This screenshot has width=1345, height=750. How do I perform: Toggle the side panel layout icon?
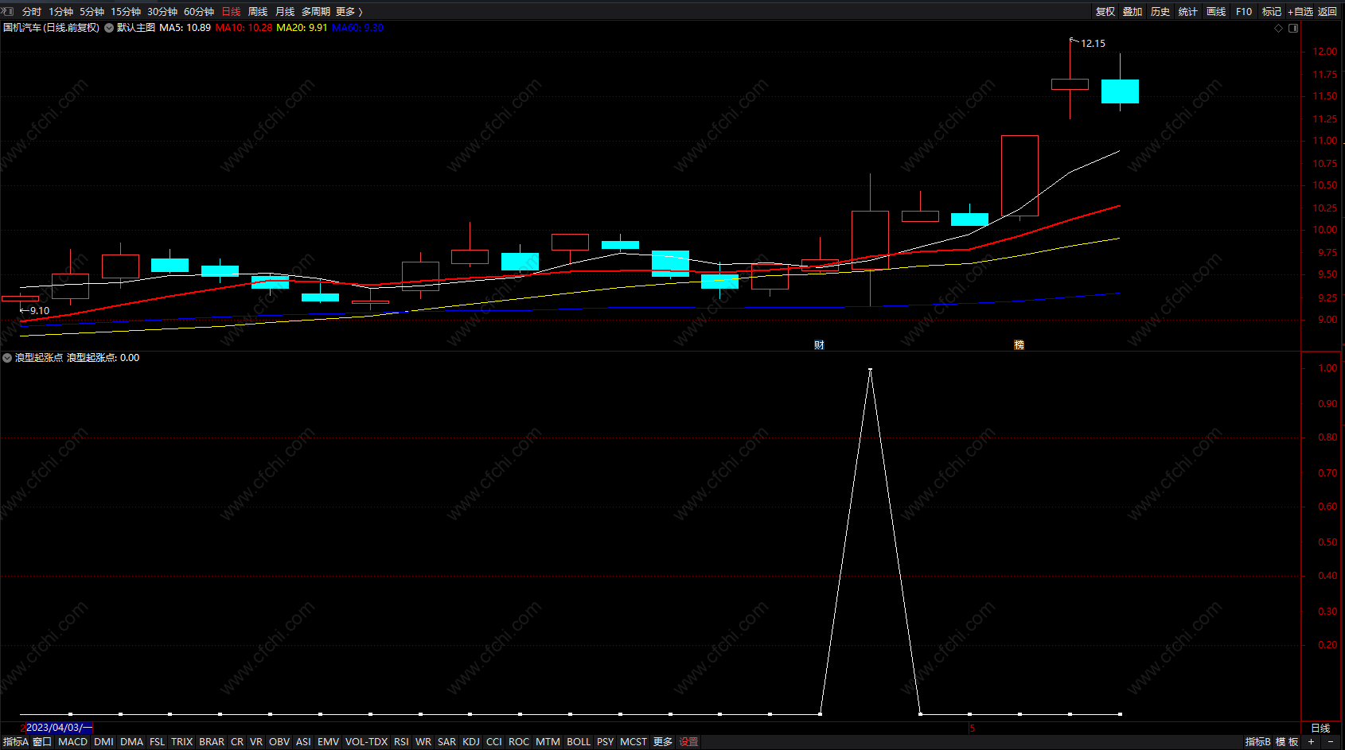tap(1293, 28)
